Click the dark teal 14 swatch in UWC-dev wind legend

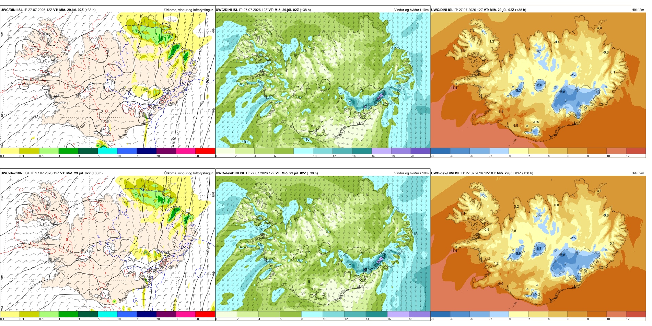pos(377,314)
